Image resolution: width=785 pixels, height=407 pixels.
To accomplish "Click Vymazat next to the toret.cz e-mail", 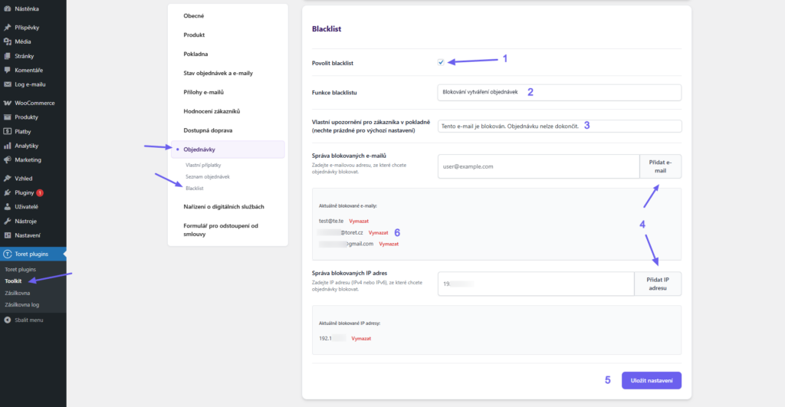I will (x=378, y=233).
